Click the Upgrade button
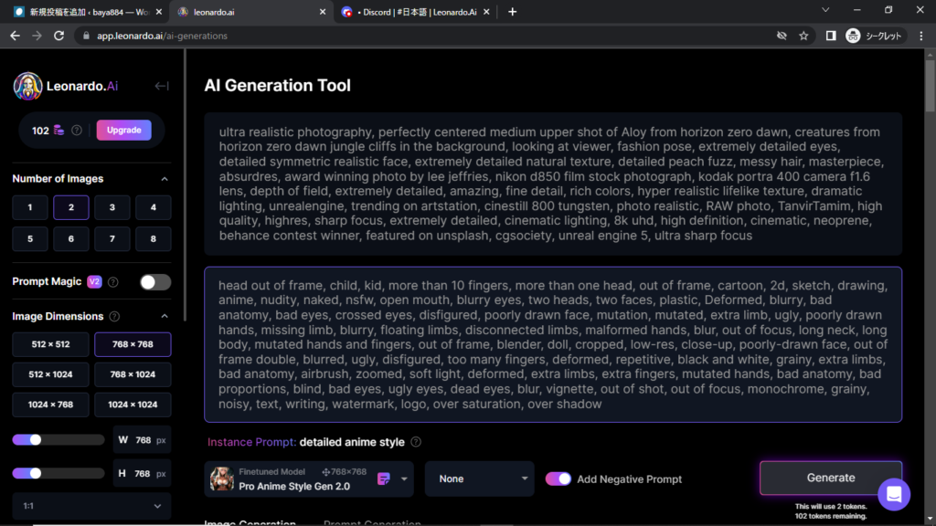936x526 pixels. [x=123, y=130]
